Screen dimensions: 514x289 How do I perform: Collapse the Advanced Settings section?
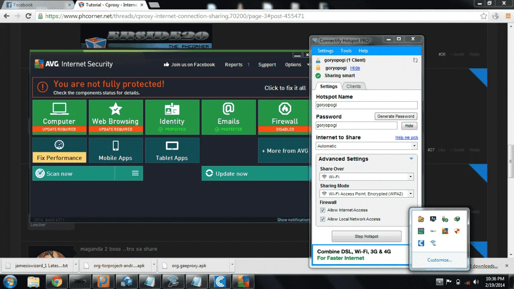pos(411,159)
